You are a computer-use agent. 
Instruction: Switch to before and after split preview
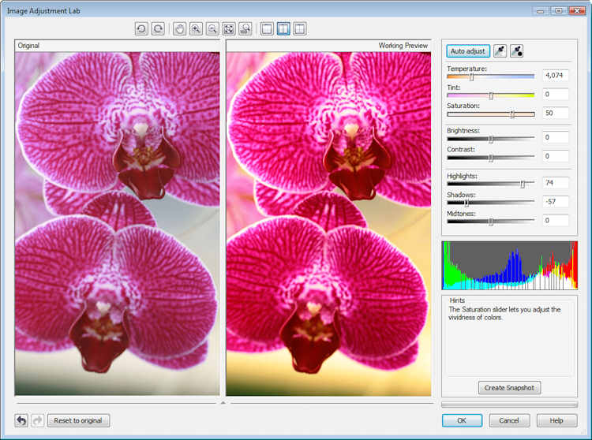coord(300,28)
